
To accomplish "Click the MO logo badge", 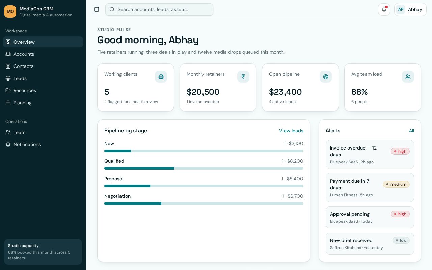I will pyautogui.click(x=10, y=11).
